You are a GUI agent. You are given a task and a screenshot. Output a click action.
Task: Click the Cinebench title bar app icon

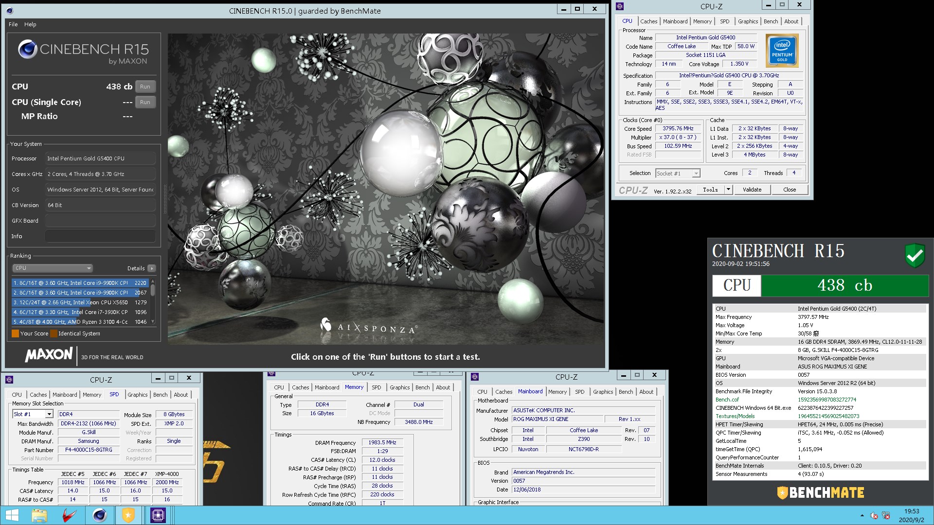[x=10, y=11]
